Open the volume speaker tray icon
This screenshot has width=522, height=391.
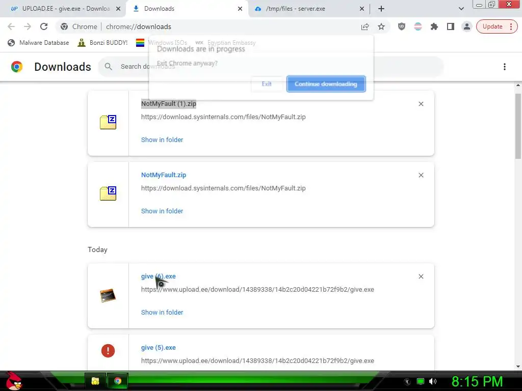[432, 381]
